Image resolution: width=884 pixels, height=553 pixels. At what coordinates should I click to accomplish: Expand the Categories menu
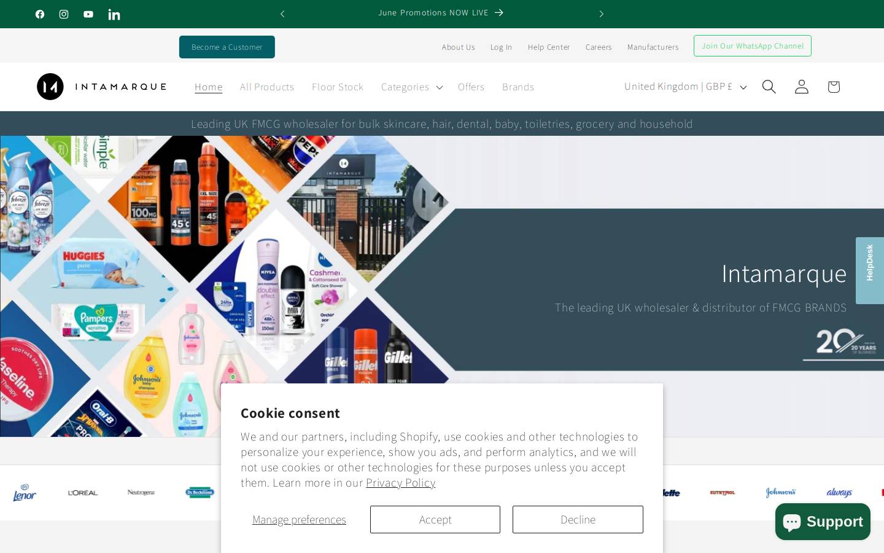pos(412,87)
